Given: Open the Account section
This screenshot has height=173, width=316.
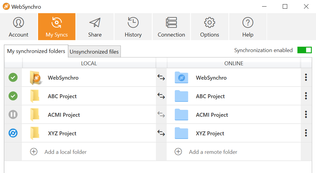Looking at the screenshot, I should (x=19, y=27).
